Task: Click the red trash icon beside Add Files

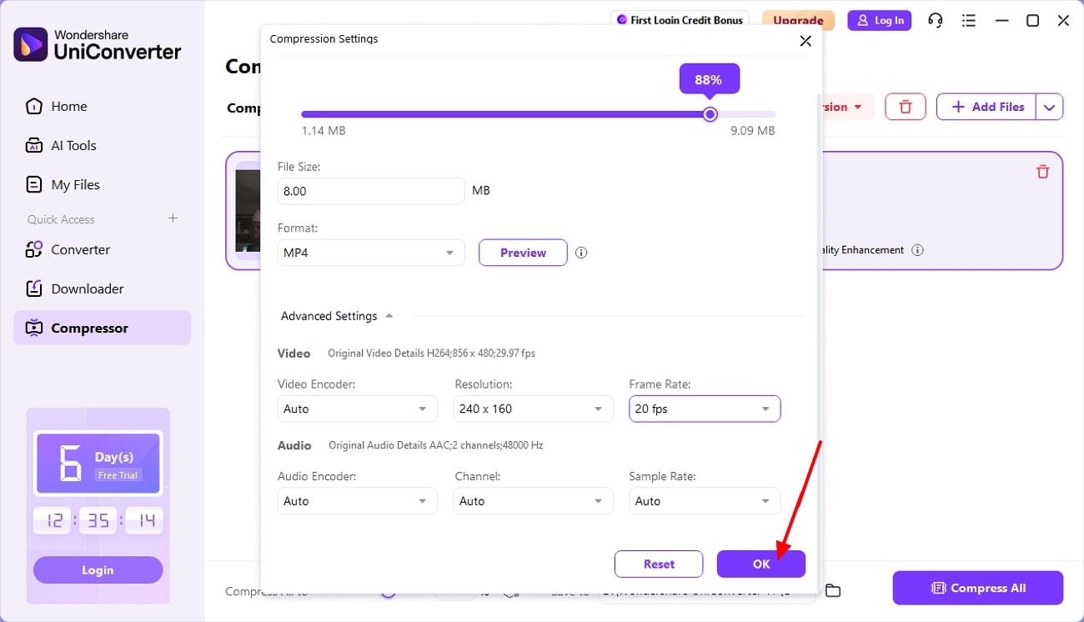Action: tap(905, 107)
